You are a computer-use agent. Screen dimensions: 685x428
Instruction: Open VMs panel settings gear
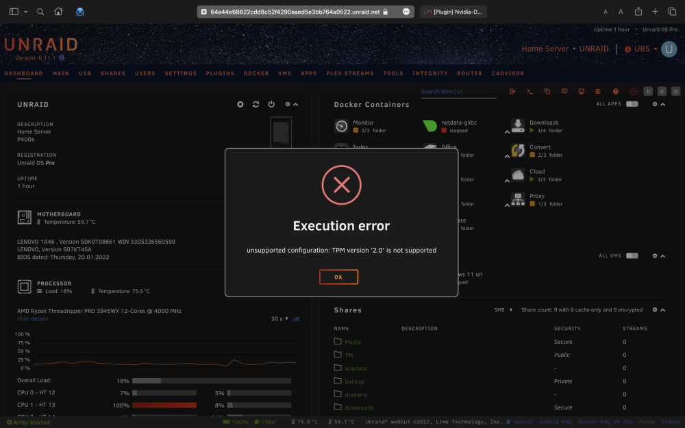point(654,256)
